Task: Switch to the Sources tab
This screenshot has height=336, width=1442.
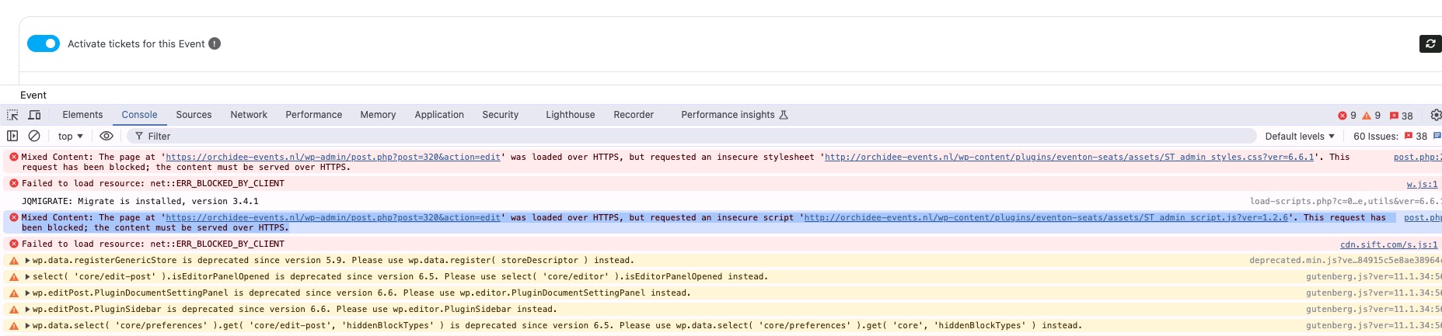Action: 194,114
